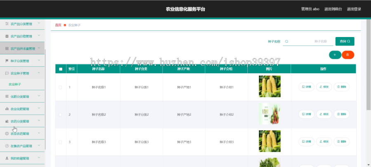
Task: Click the 农药分类管理 icon
Action: (x=7, y=121)
